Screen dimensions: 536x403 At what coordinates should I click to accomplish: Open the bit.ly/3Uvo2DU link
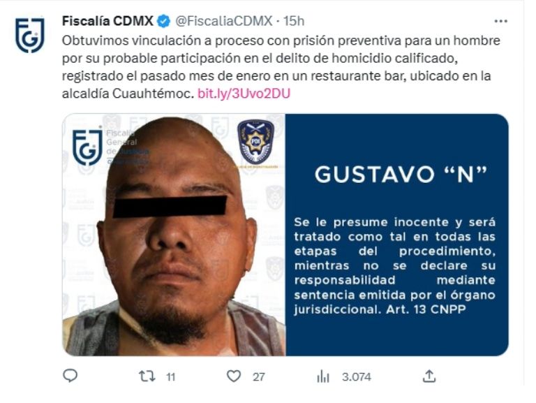point(244,94)
